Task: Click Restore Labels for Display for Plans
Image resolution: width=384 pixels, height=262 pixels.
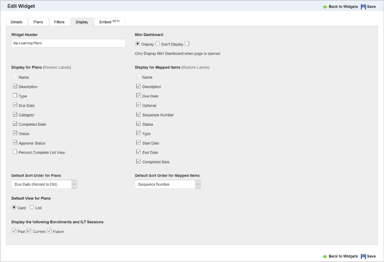Action: pos(57,67)
